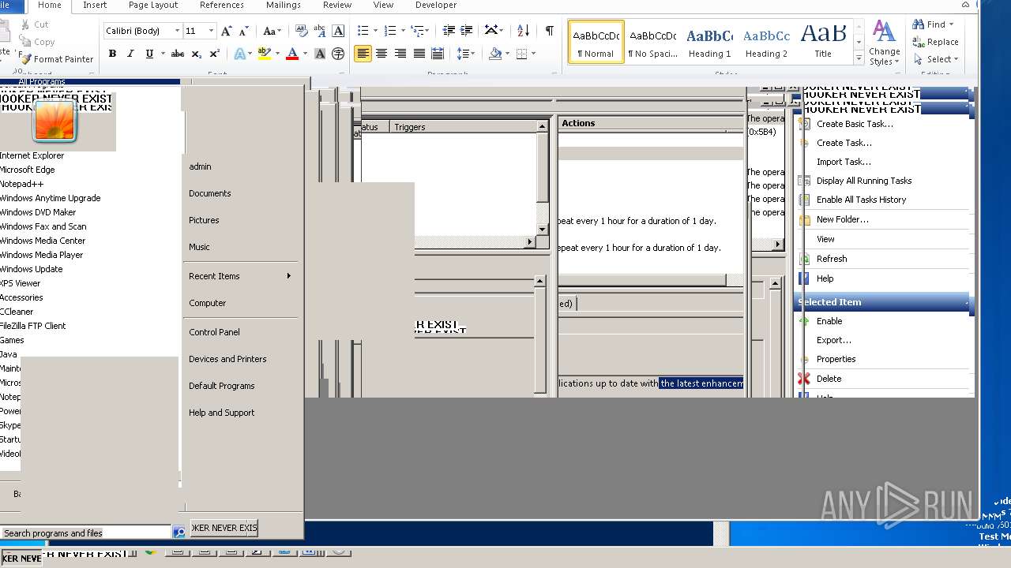Align text left

click(x=363, y=54)
